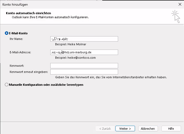Open help with the Hilfe button
This screenshot has width=184, height=134.
click(171, 129)
